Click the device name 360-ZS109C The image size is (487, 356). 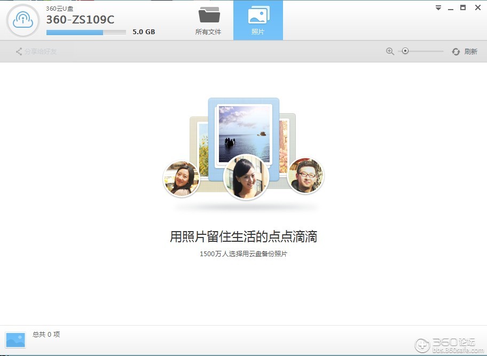pos(80,20)
